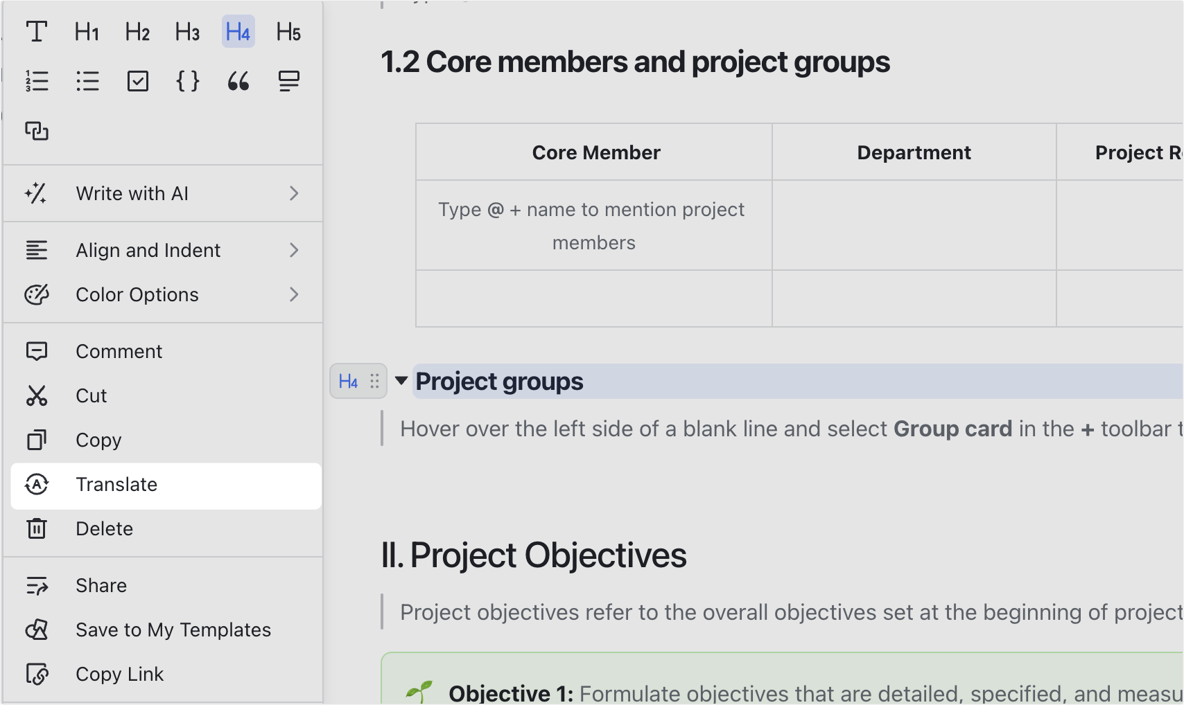This screenshot has width=1184, height=705.
Task: Click the Core Member header cell
Action: 594,152
